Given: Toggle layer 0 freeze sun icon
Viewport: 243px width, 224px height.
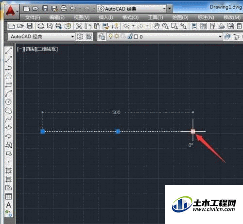Looking at the screenshot, I should click(117, 36).
